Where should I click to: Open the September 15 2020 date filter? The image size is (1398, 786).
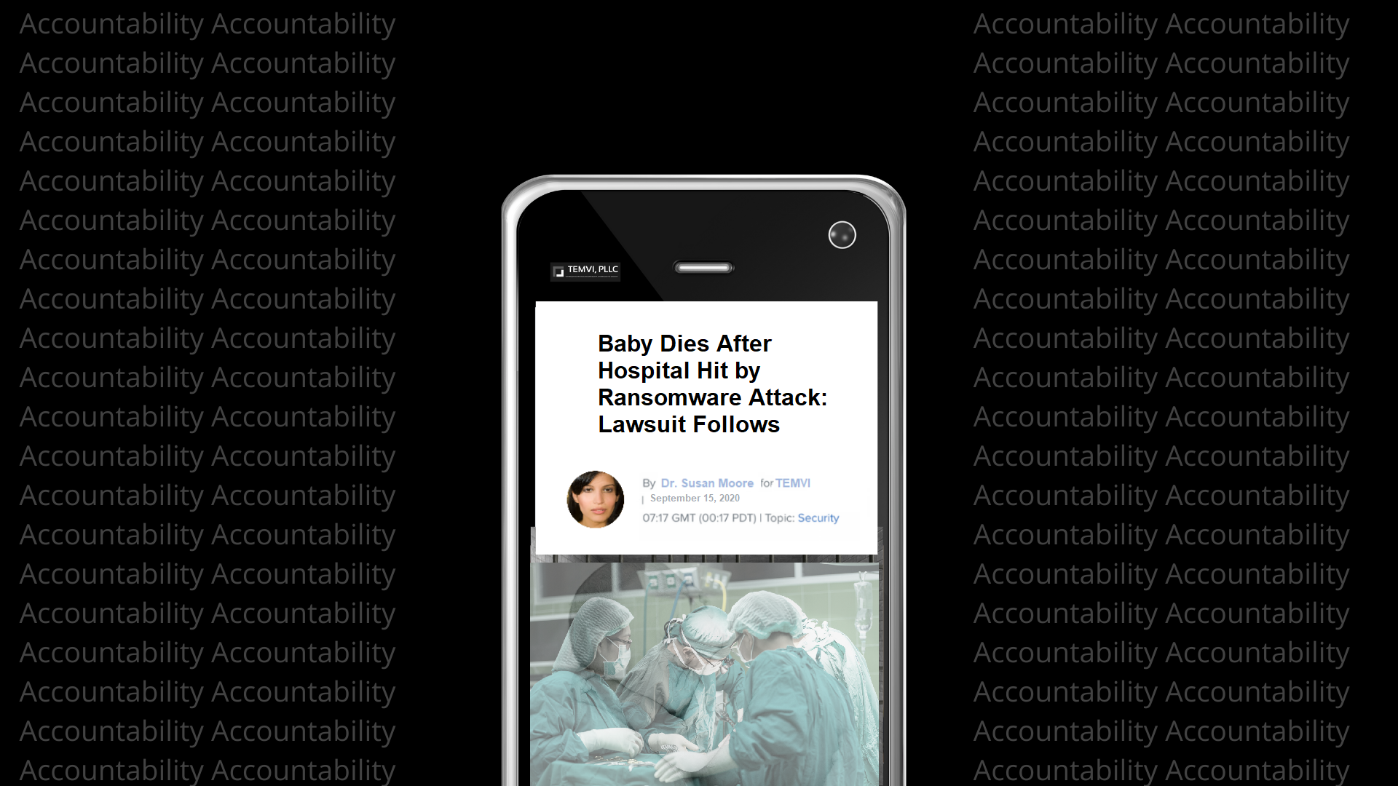pos(694,498)
